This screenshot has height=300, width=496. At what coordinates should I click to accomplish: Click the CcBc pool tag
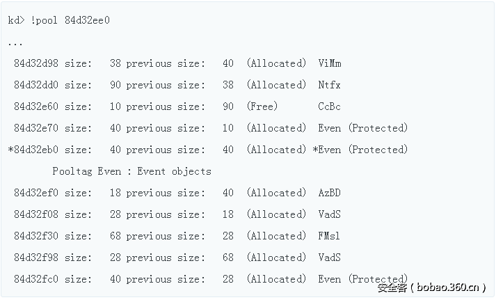tap(330, 106)
